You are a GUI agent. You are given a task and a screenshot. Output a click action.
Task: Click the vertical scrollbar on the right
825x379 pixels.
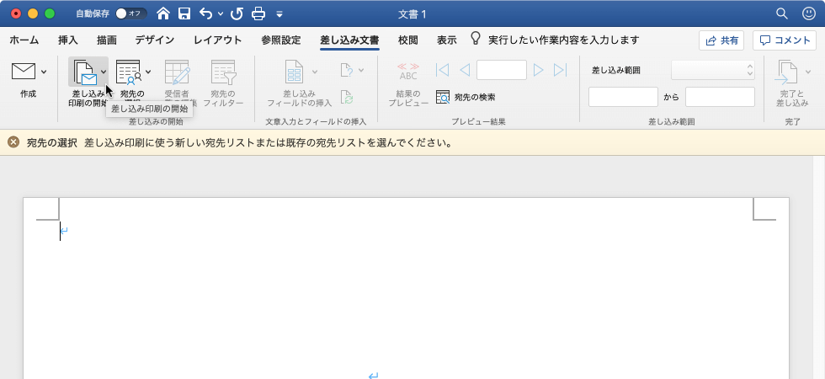[819, 268]
